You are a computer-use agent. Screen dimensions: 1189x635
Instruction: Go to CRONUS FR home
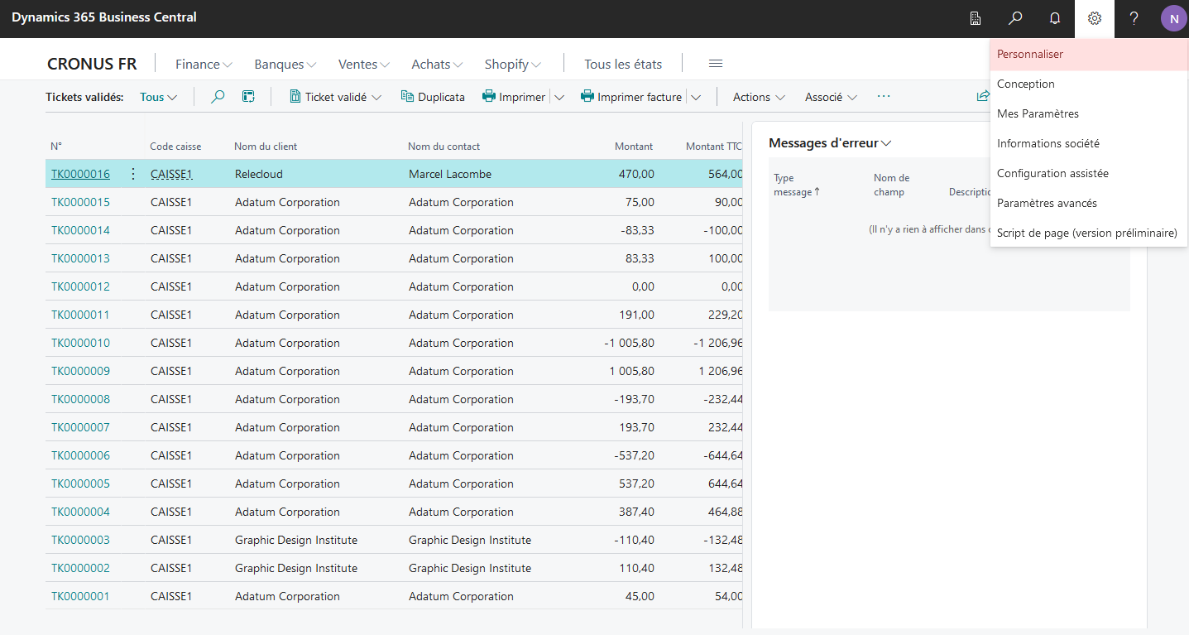click(92, 64)
